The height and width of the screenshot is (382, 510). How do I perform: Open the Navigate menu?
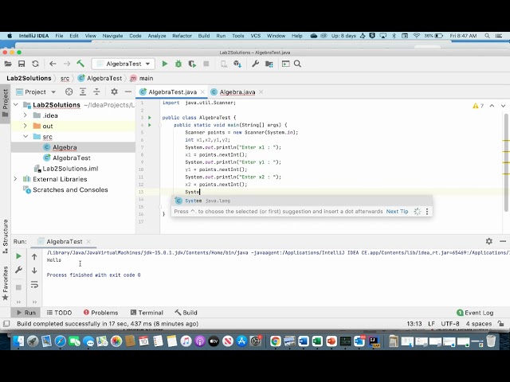point(112,36)
